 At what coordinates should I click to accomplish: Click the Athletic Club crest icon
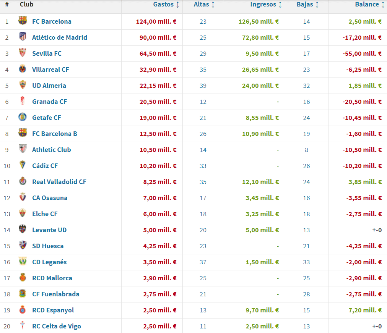coord(23,149)
